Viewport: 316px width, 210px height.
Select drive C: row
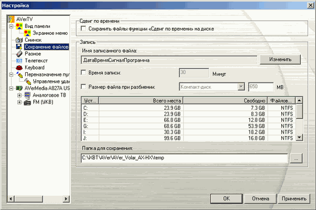pyautogui.click(x=189, y=108)
